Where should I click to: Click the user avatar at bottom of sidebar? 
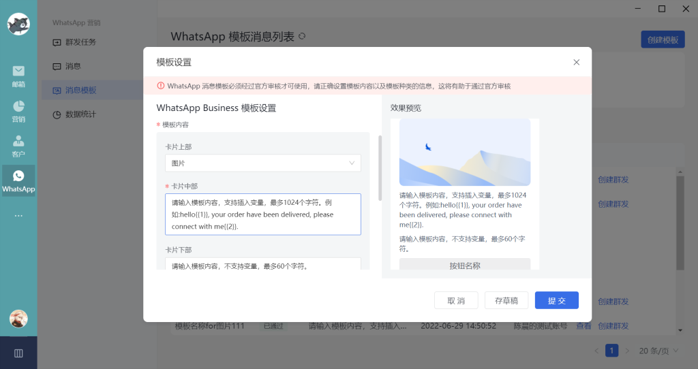pyautogui.click(x=18, y=318)
